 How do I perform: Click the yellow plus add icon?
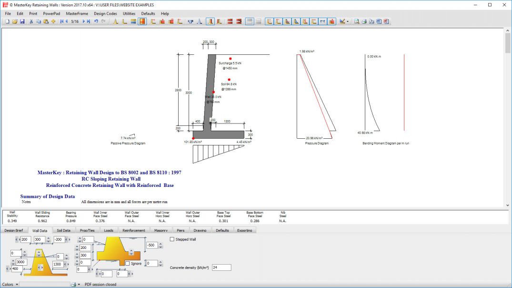[x=53, y=21]
